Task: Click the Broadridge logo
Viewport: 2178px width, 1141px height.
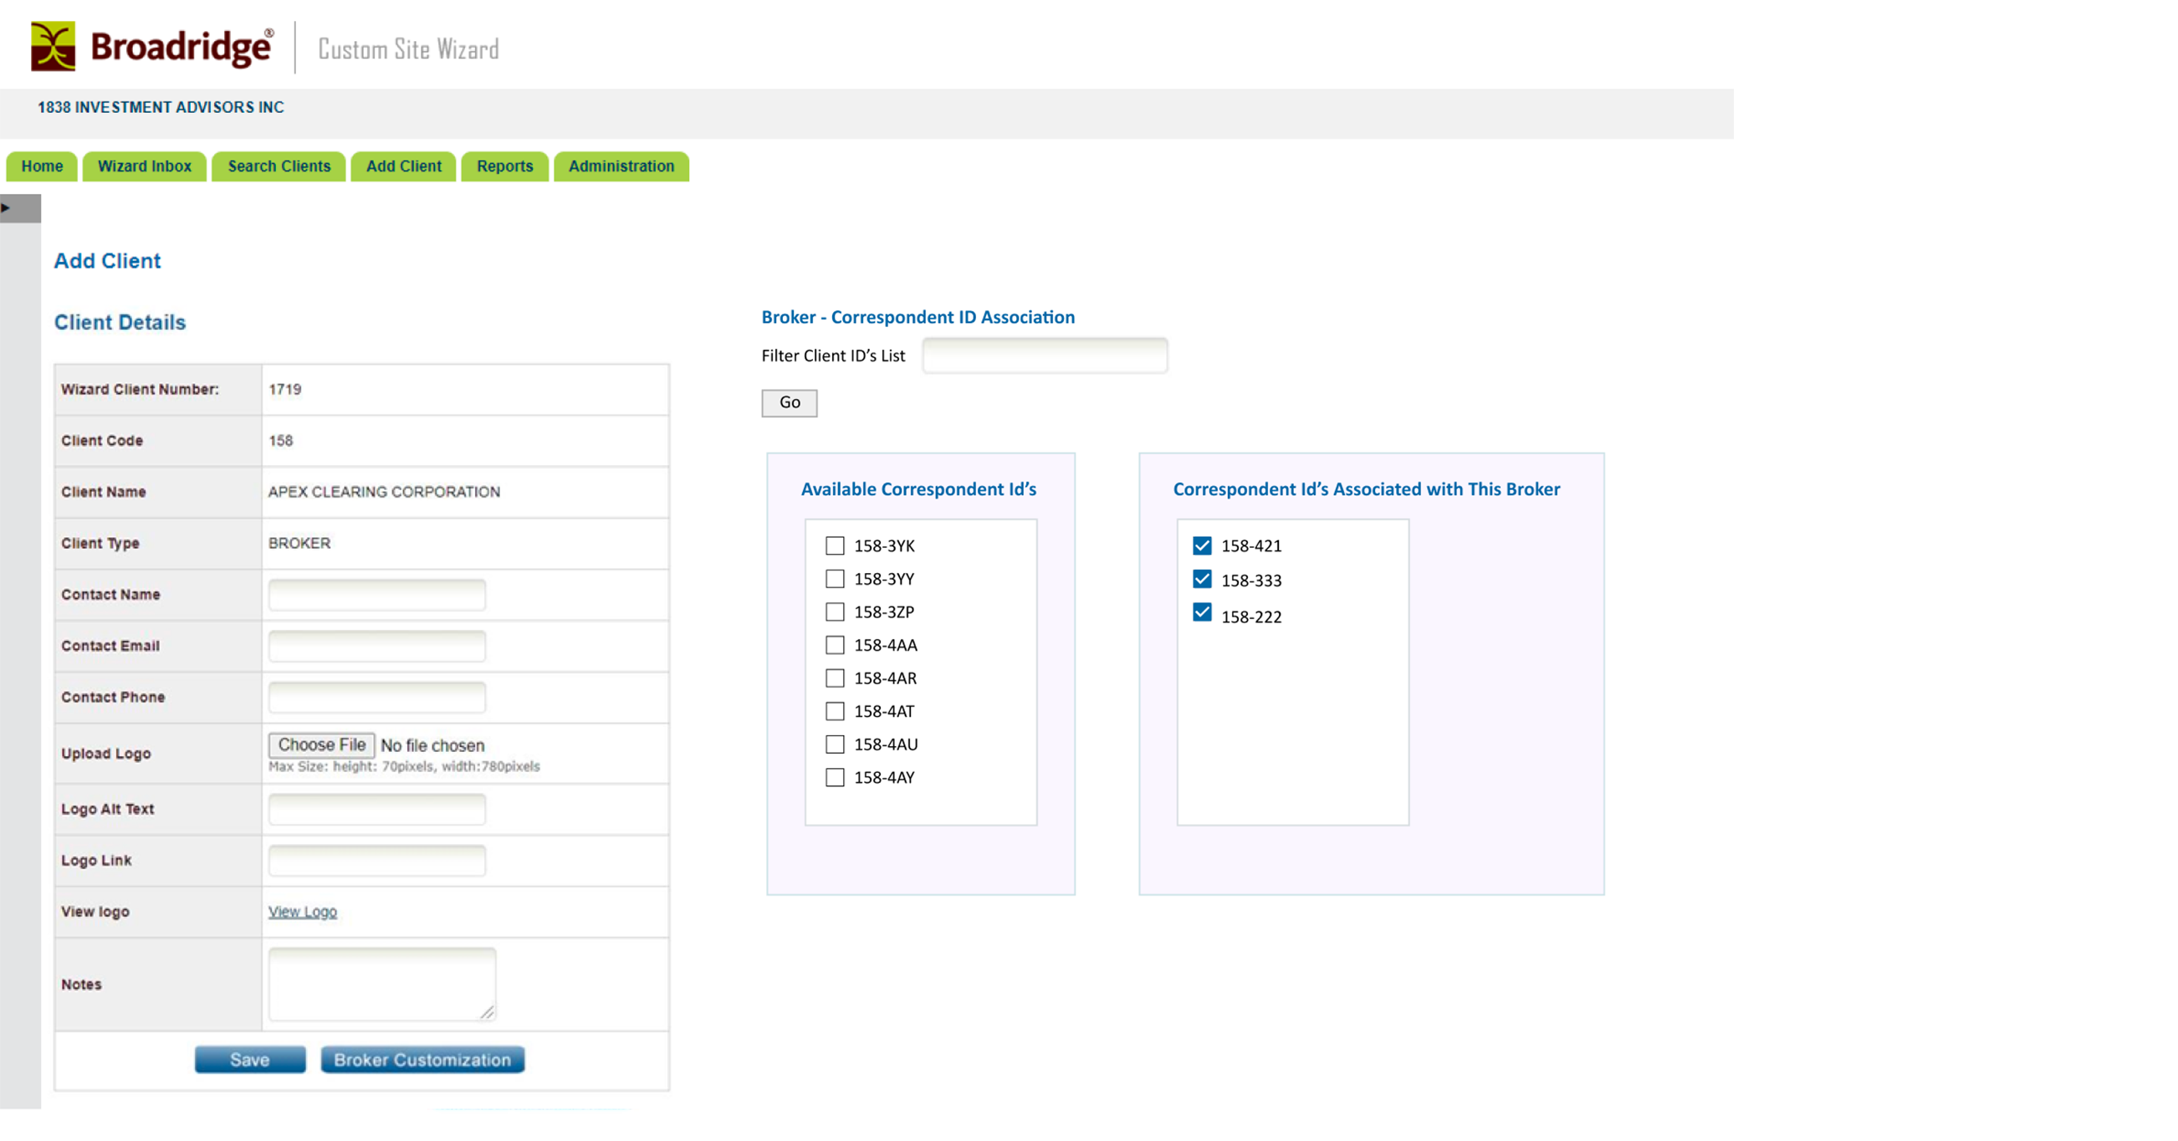Action: [152, 47]
